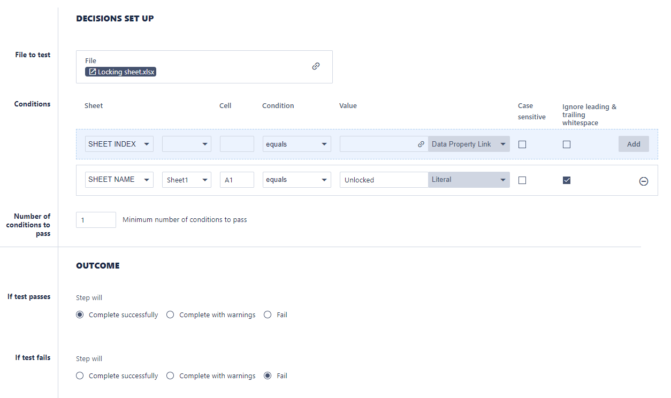Select 'Complete with warnings' if test passes
Screen dimensions: 671x398
[x=170, y=315]
